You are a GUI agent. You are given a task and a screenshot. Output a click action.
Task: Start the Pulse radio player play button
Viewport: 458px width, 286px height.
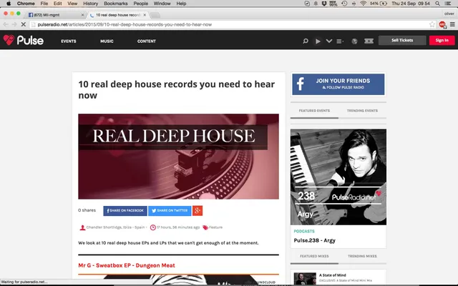pyautogui.click(x=318, y=41)
